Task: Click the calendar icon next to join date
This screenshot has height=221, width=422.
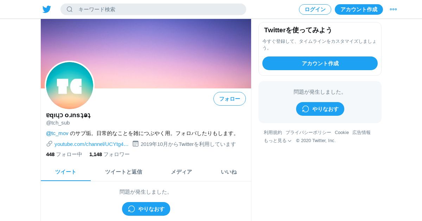Action: (x=135, y=143)
